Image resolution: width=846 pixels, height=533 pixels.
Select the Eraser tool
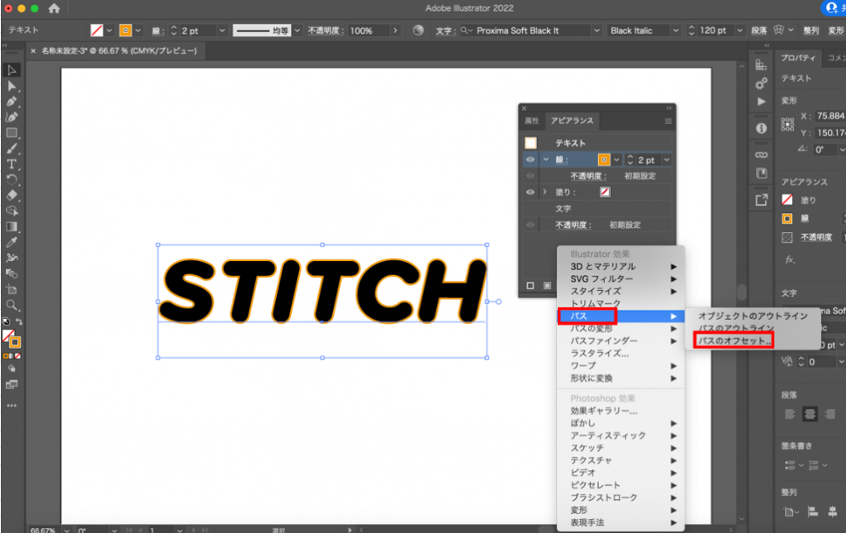[12, 195]
